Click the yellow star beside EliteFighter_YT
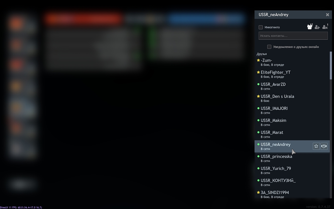Image resolution: width=334 pixels, height=209 pixels. click(x=258, y=72)
